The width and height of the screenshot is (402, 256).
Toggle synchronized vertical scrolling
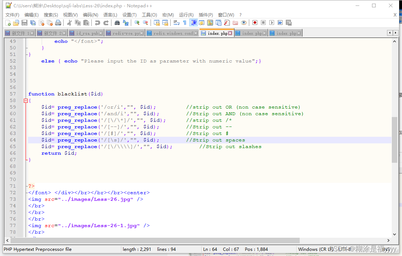click(157, 23)
